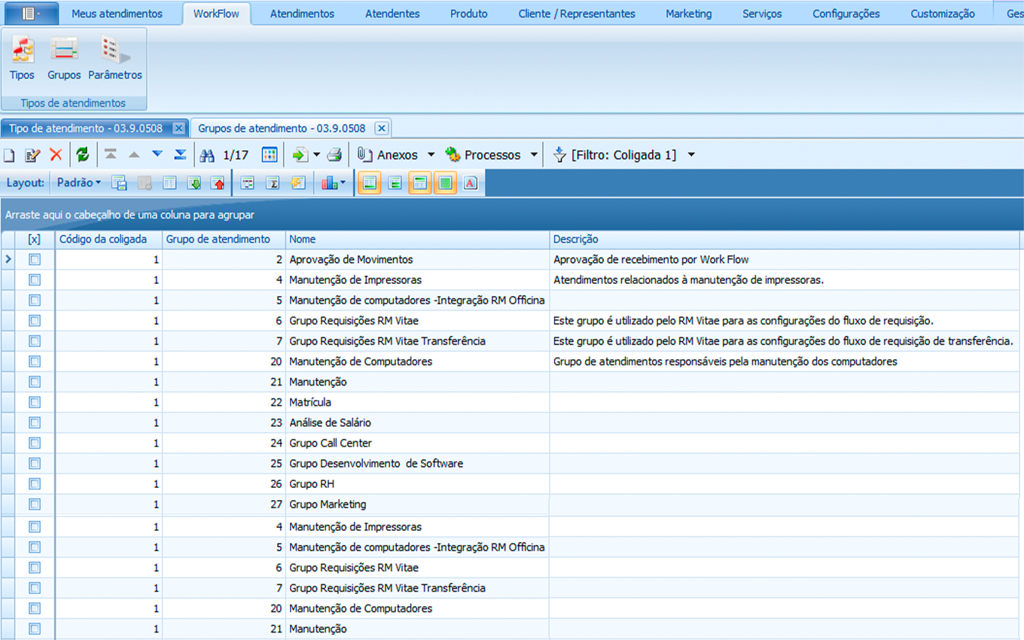Open the Tipo de atendimento document tab
Image resolution: width=1024 pixels, height=640 pixels.
click(x=86, y=129)
